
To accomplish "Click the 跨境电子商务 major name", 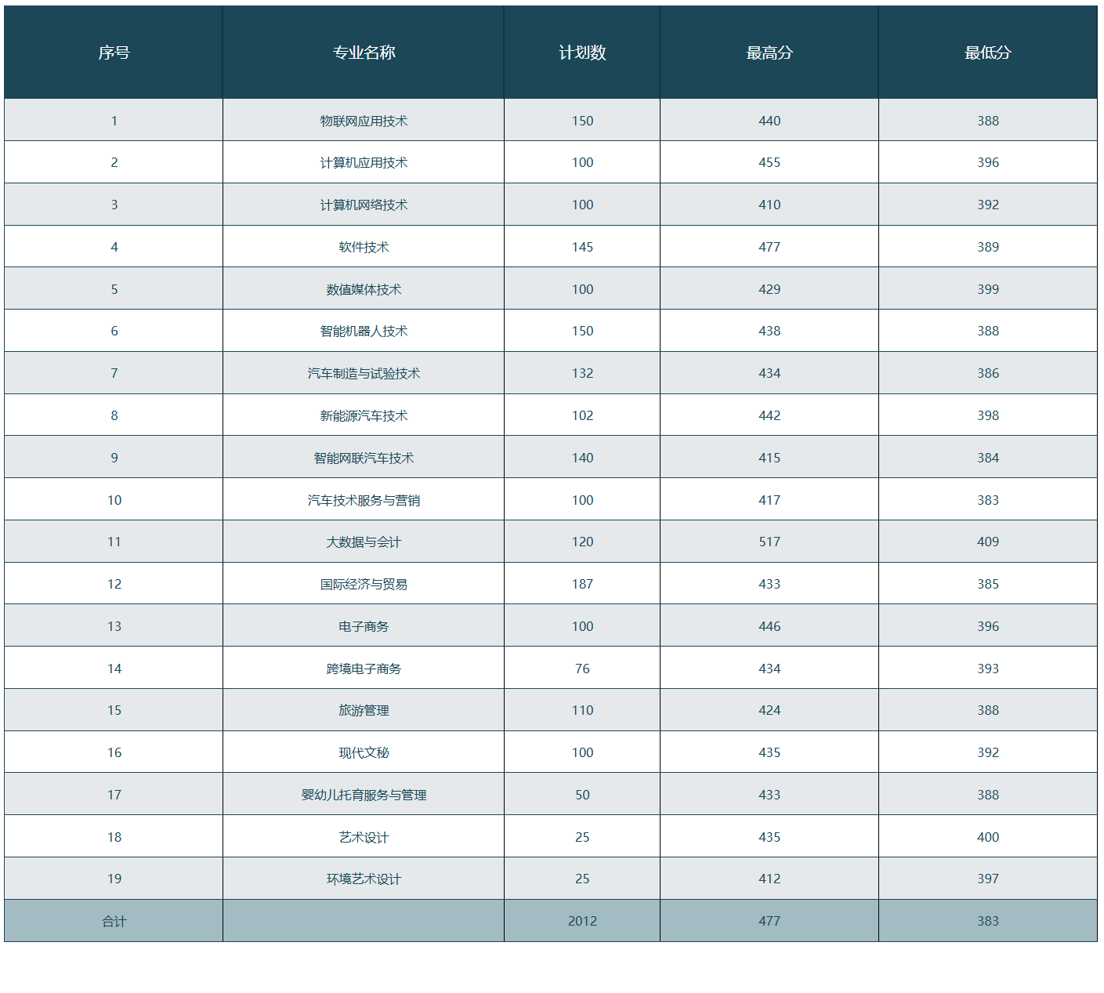I will pos(364,669).
